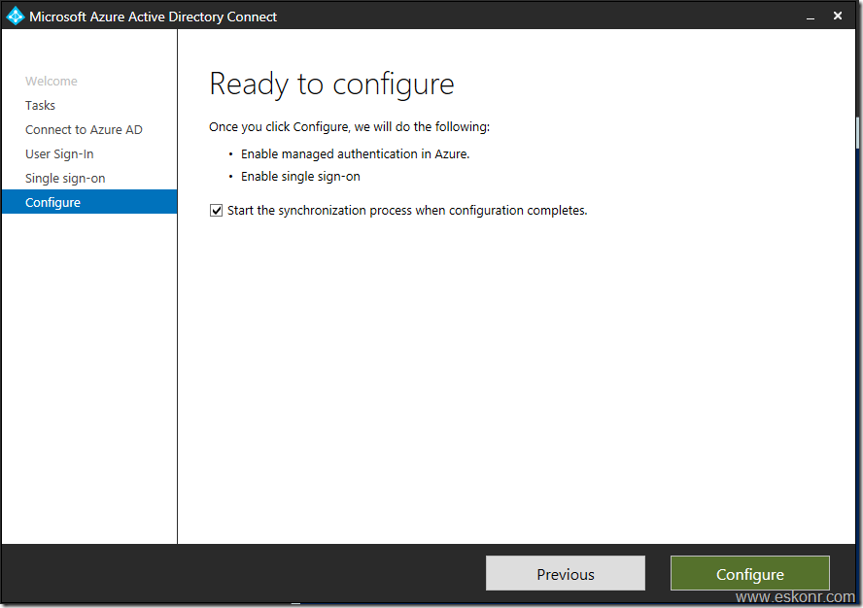Click the 'Enable single sign-on' bullet text
This screenshot has width=863, height=608.
tap(300, 177)
